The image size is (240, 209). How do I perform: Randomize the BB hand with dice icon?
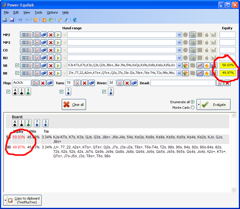tap(44, 73)
